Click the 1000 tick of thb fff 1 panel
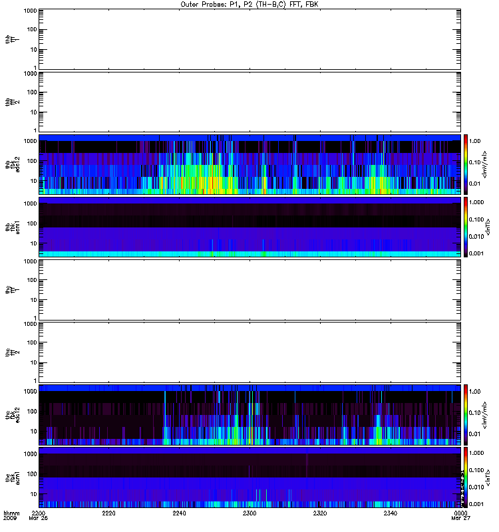The width and height of the screenshot is (499, 532). pyautogui.click(x=30, y=11)
